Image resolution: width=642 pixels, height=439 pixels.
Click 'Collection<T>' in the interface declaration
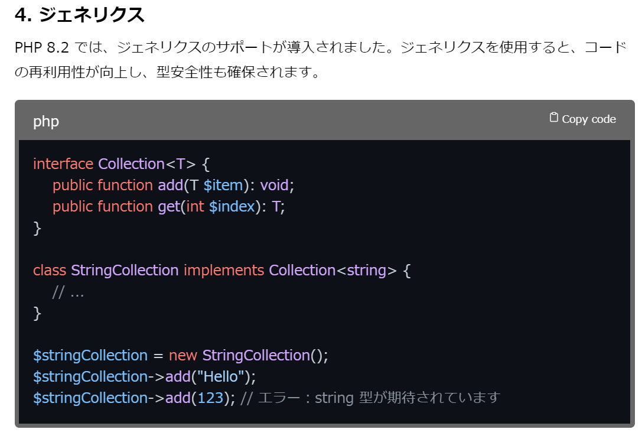click(147, 164)
